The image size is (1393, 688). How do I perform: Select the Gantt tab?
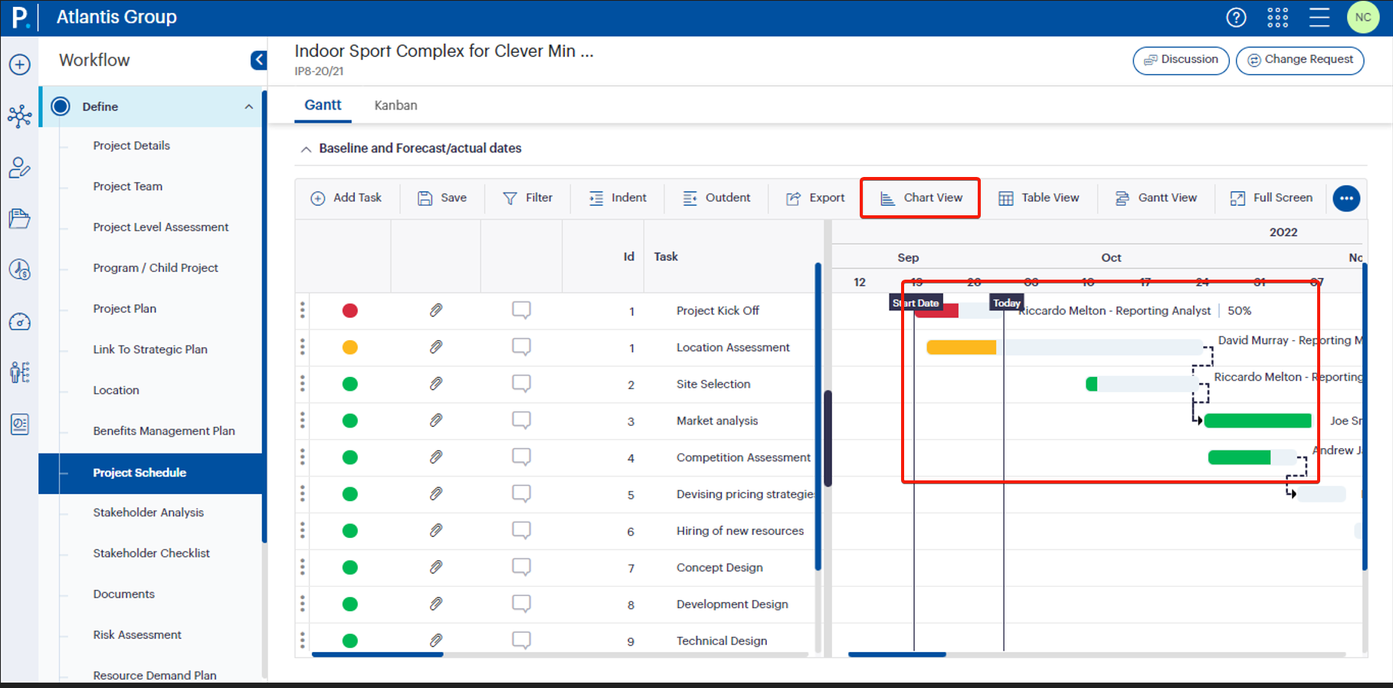pos(323,105)
